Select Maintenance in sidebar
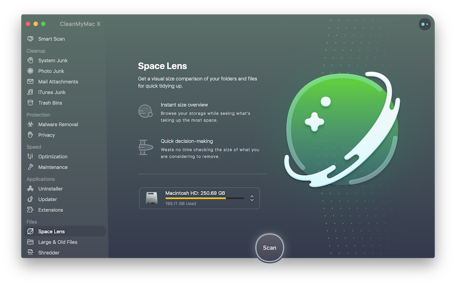456x286 pixels. [52, 167]
